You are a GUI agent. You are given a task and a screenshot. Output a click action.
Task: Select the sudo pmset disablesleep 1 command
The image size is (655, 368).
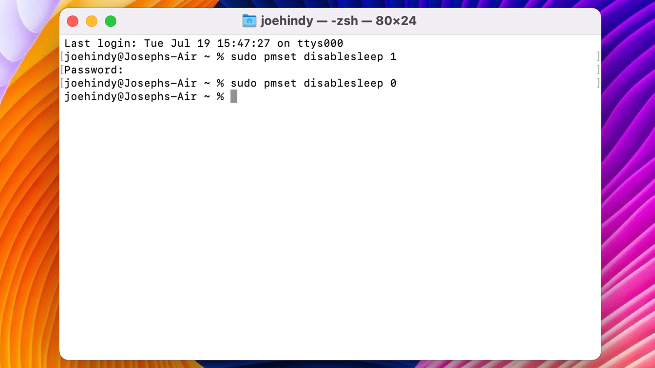[313, 56]
